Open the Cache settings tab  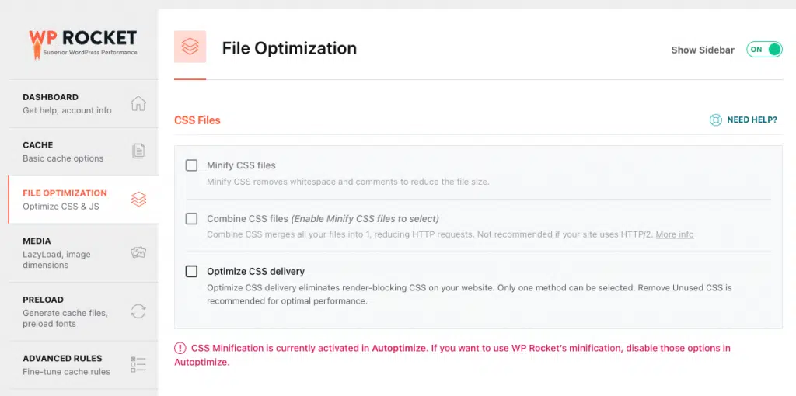click(84, 151)
